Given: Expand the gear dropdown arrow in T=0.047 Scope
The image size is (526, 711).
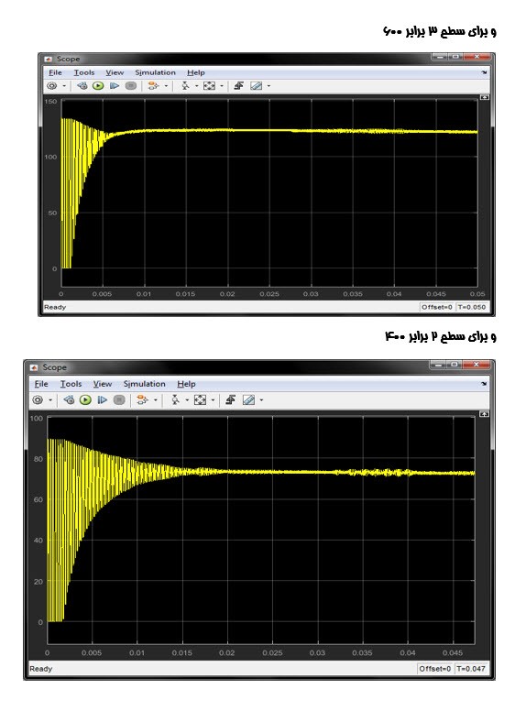Looking at the screenshot, I should coord(49,399).
